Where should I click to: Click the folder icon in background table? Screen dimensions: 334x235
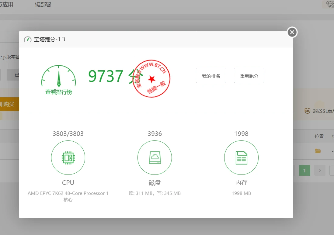[x=318, y=151]
